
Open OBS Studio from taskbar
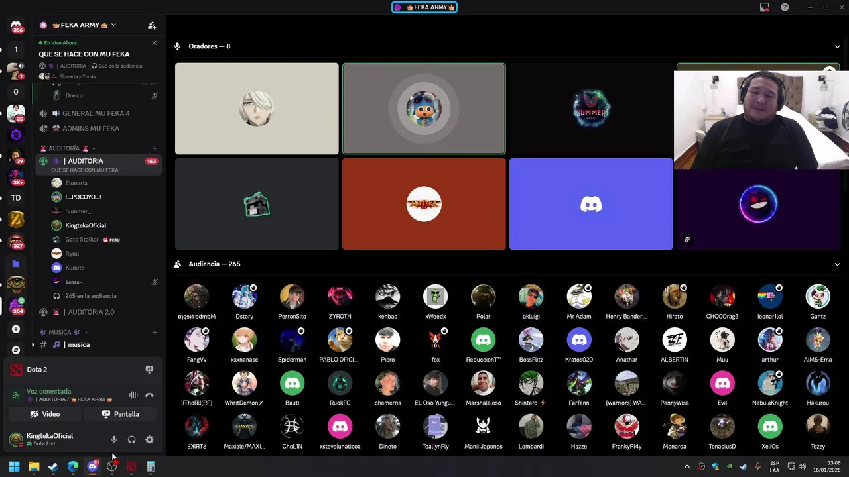pos(111,467)
